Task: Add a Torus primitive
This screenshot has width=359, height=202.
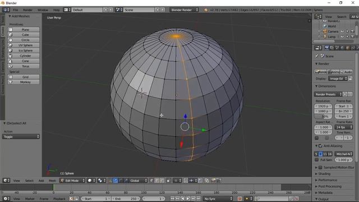Action: coord(24,66)
